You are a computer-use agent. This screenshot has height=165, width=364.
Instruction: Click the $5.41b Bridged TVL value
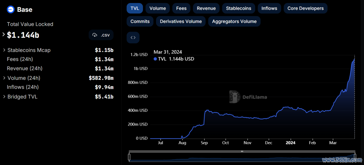click(x=104, y=97)
